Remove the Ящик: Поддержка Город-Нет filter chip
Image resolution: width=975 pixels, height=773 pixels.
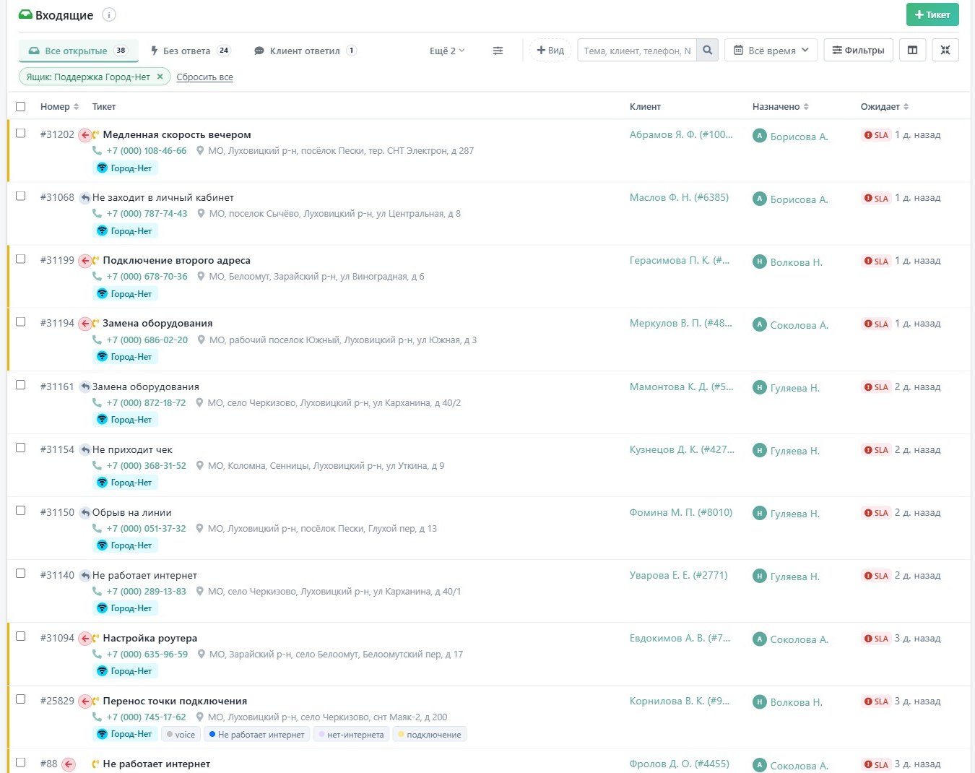coord(160,77)
